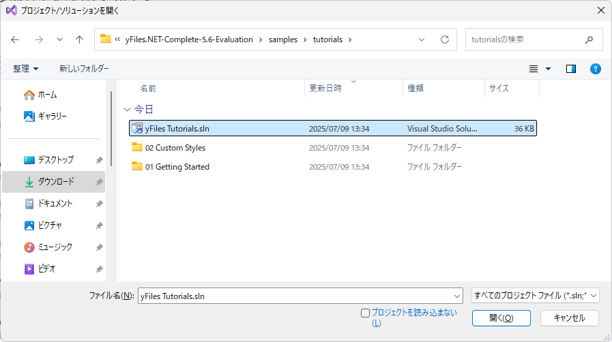Open the ホーム location in sidebar

click(x=47, y=95)
